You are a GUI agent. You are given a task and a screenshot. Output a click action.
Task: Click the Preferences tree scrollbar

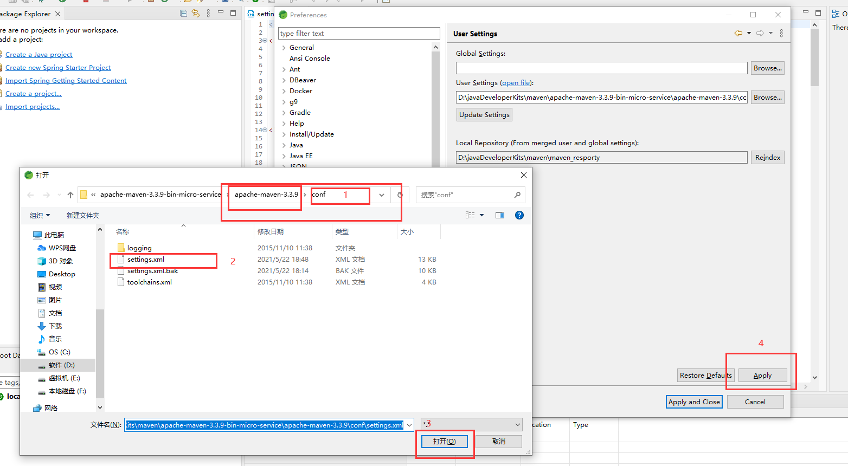pyautogui.click(x=435, y=98)
